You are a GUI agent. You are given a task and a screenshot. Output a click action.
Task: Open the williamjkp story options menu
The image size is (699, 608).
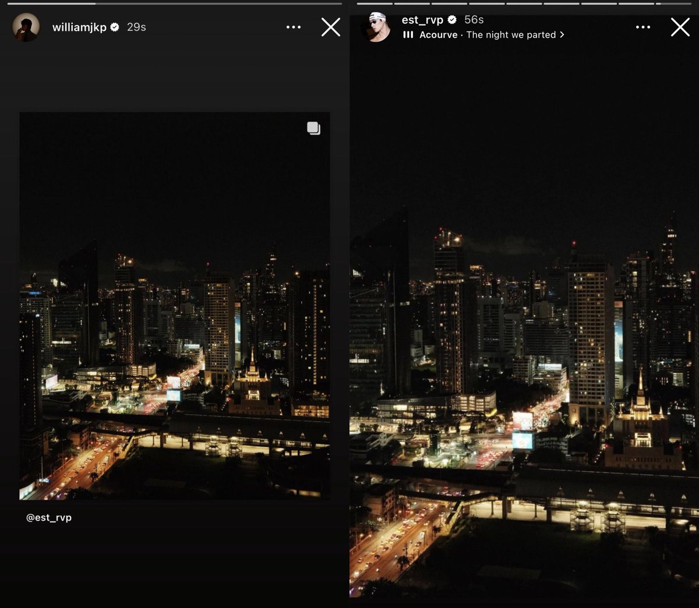[294, 27]
